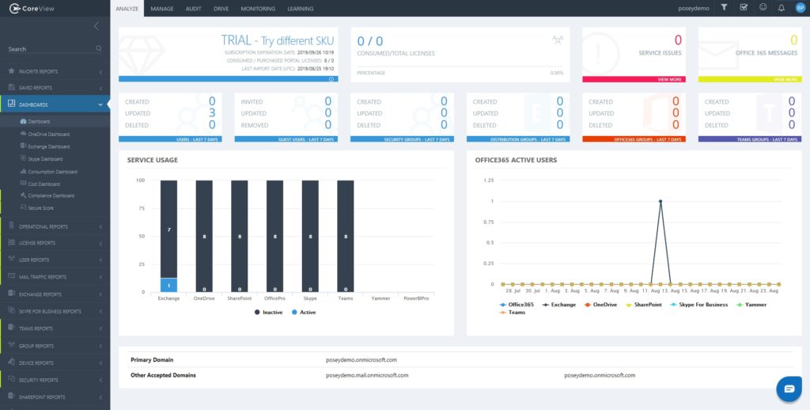Image resolution: width=810 pixels, height=410 pixels.
Task: Open the poseydemo account name
Action: 693,8
